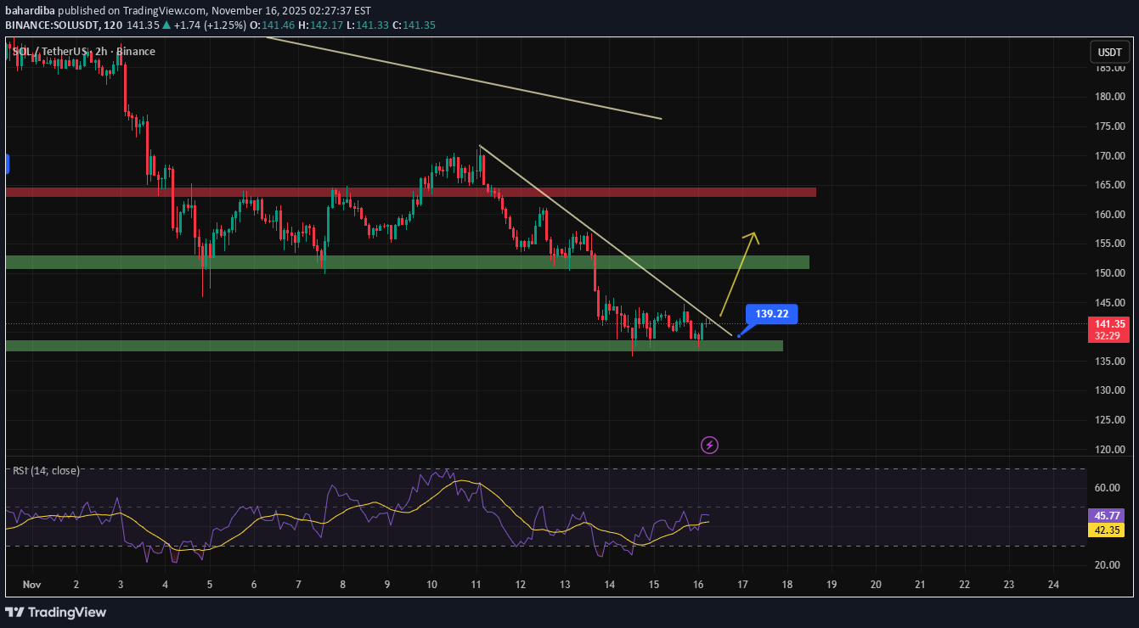1139x628 pixels.
Task: Click the purple 45.77 RSI value tag
Action: coord(1108,515)
